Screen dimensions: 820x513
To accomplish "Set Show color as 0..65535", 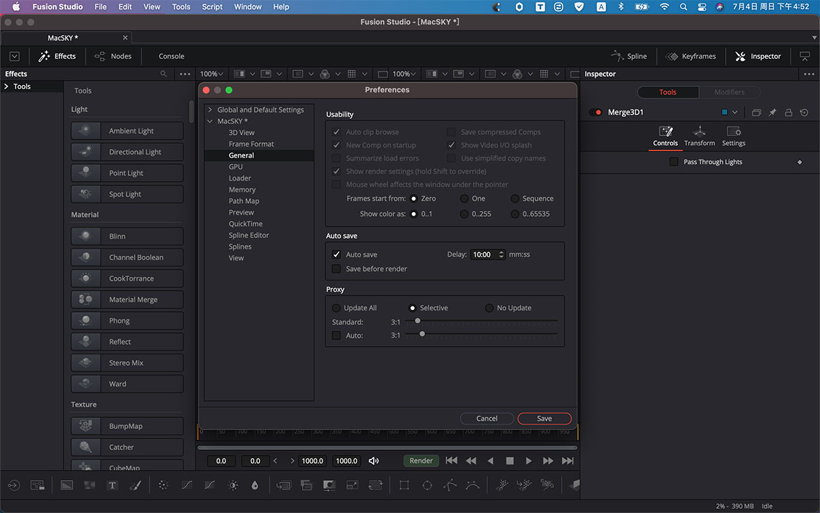I will 515,214.
